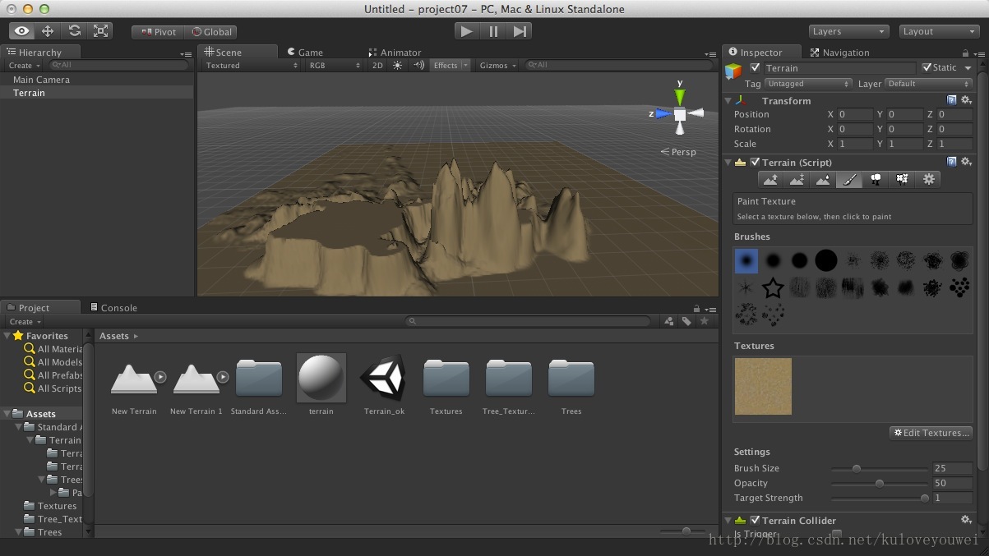Toggle the 2D scene view mode
The width and height of the screenshot is (989, 556).
point(377,65)
